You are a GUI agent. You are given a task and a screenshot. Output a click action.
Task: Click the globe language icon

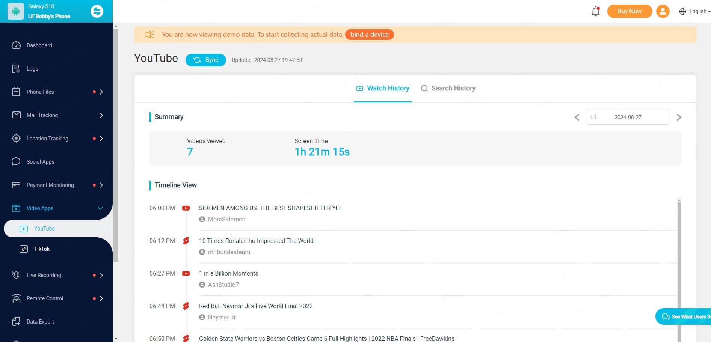pyautogui.click(x=682, y=11)
